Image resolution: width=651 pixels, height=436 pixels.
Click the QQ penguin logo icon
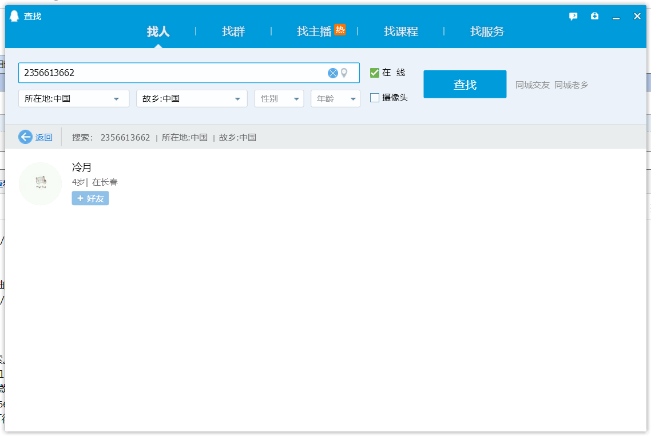tap(14, 16)
